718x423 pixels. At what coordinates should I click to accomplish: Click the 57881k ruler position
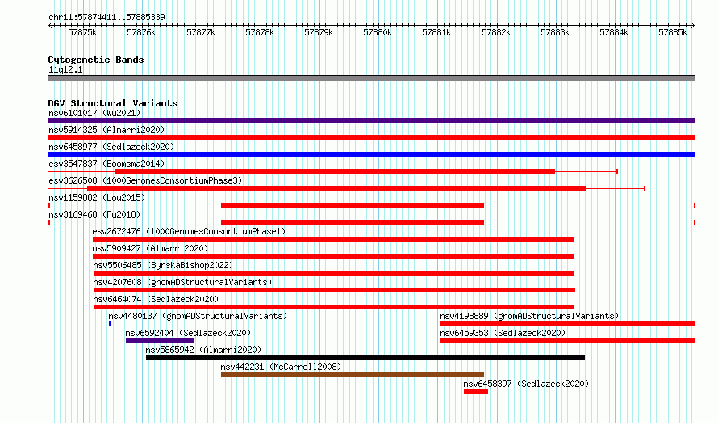(x=436, y=32)
